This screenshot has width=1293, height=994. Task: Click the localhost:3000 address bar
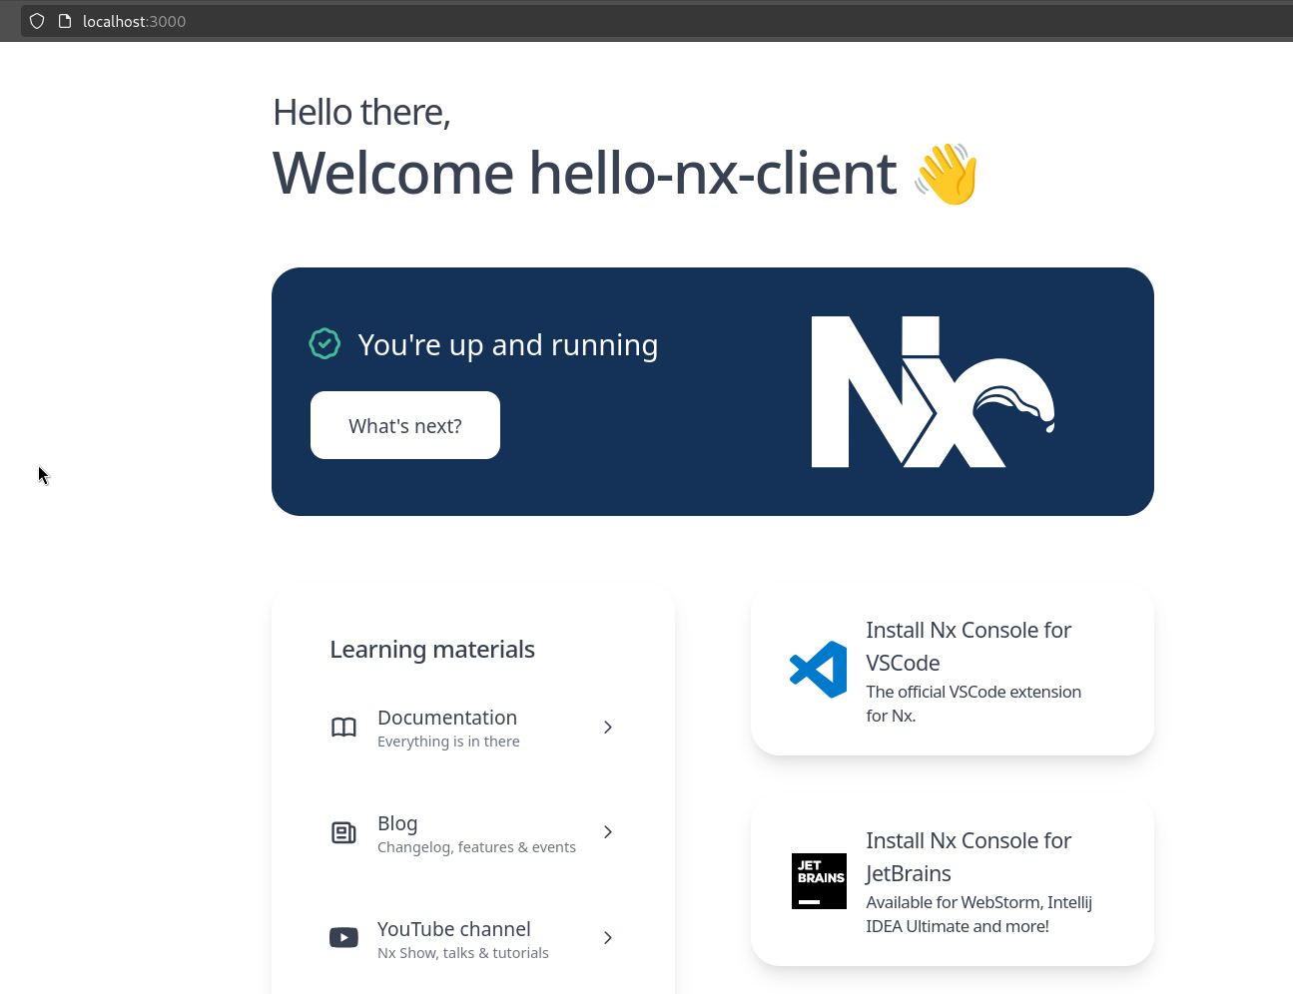657,21
